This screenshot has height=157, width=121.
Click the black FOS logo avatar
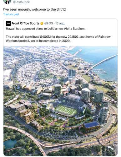pos(8,23)
